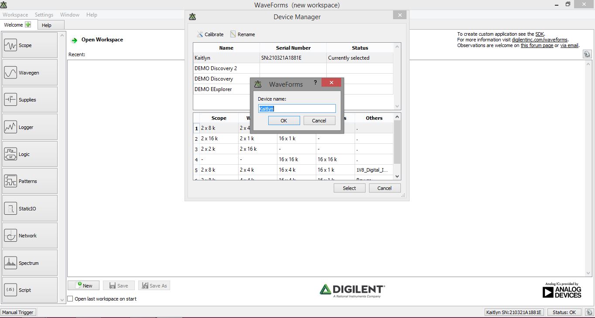
Task: Click the Kaitlyn SN:210321A1881E status button
Action: point(513,312)
